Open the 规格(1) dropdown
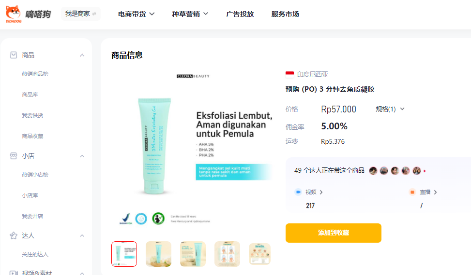Screen dimensions: 471x275 [x=390, y=109]
